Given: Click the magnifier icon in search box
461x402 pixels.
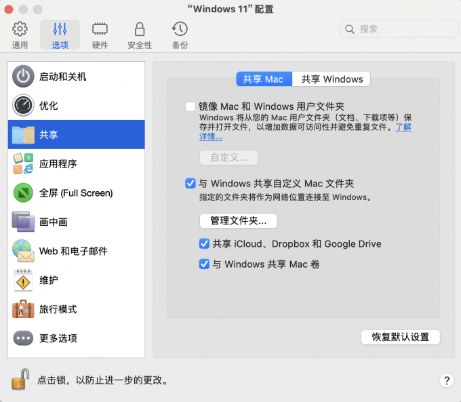Looking at the screenshot, I should click(x=350, y=29).
